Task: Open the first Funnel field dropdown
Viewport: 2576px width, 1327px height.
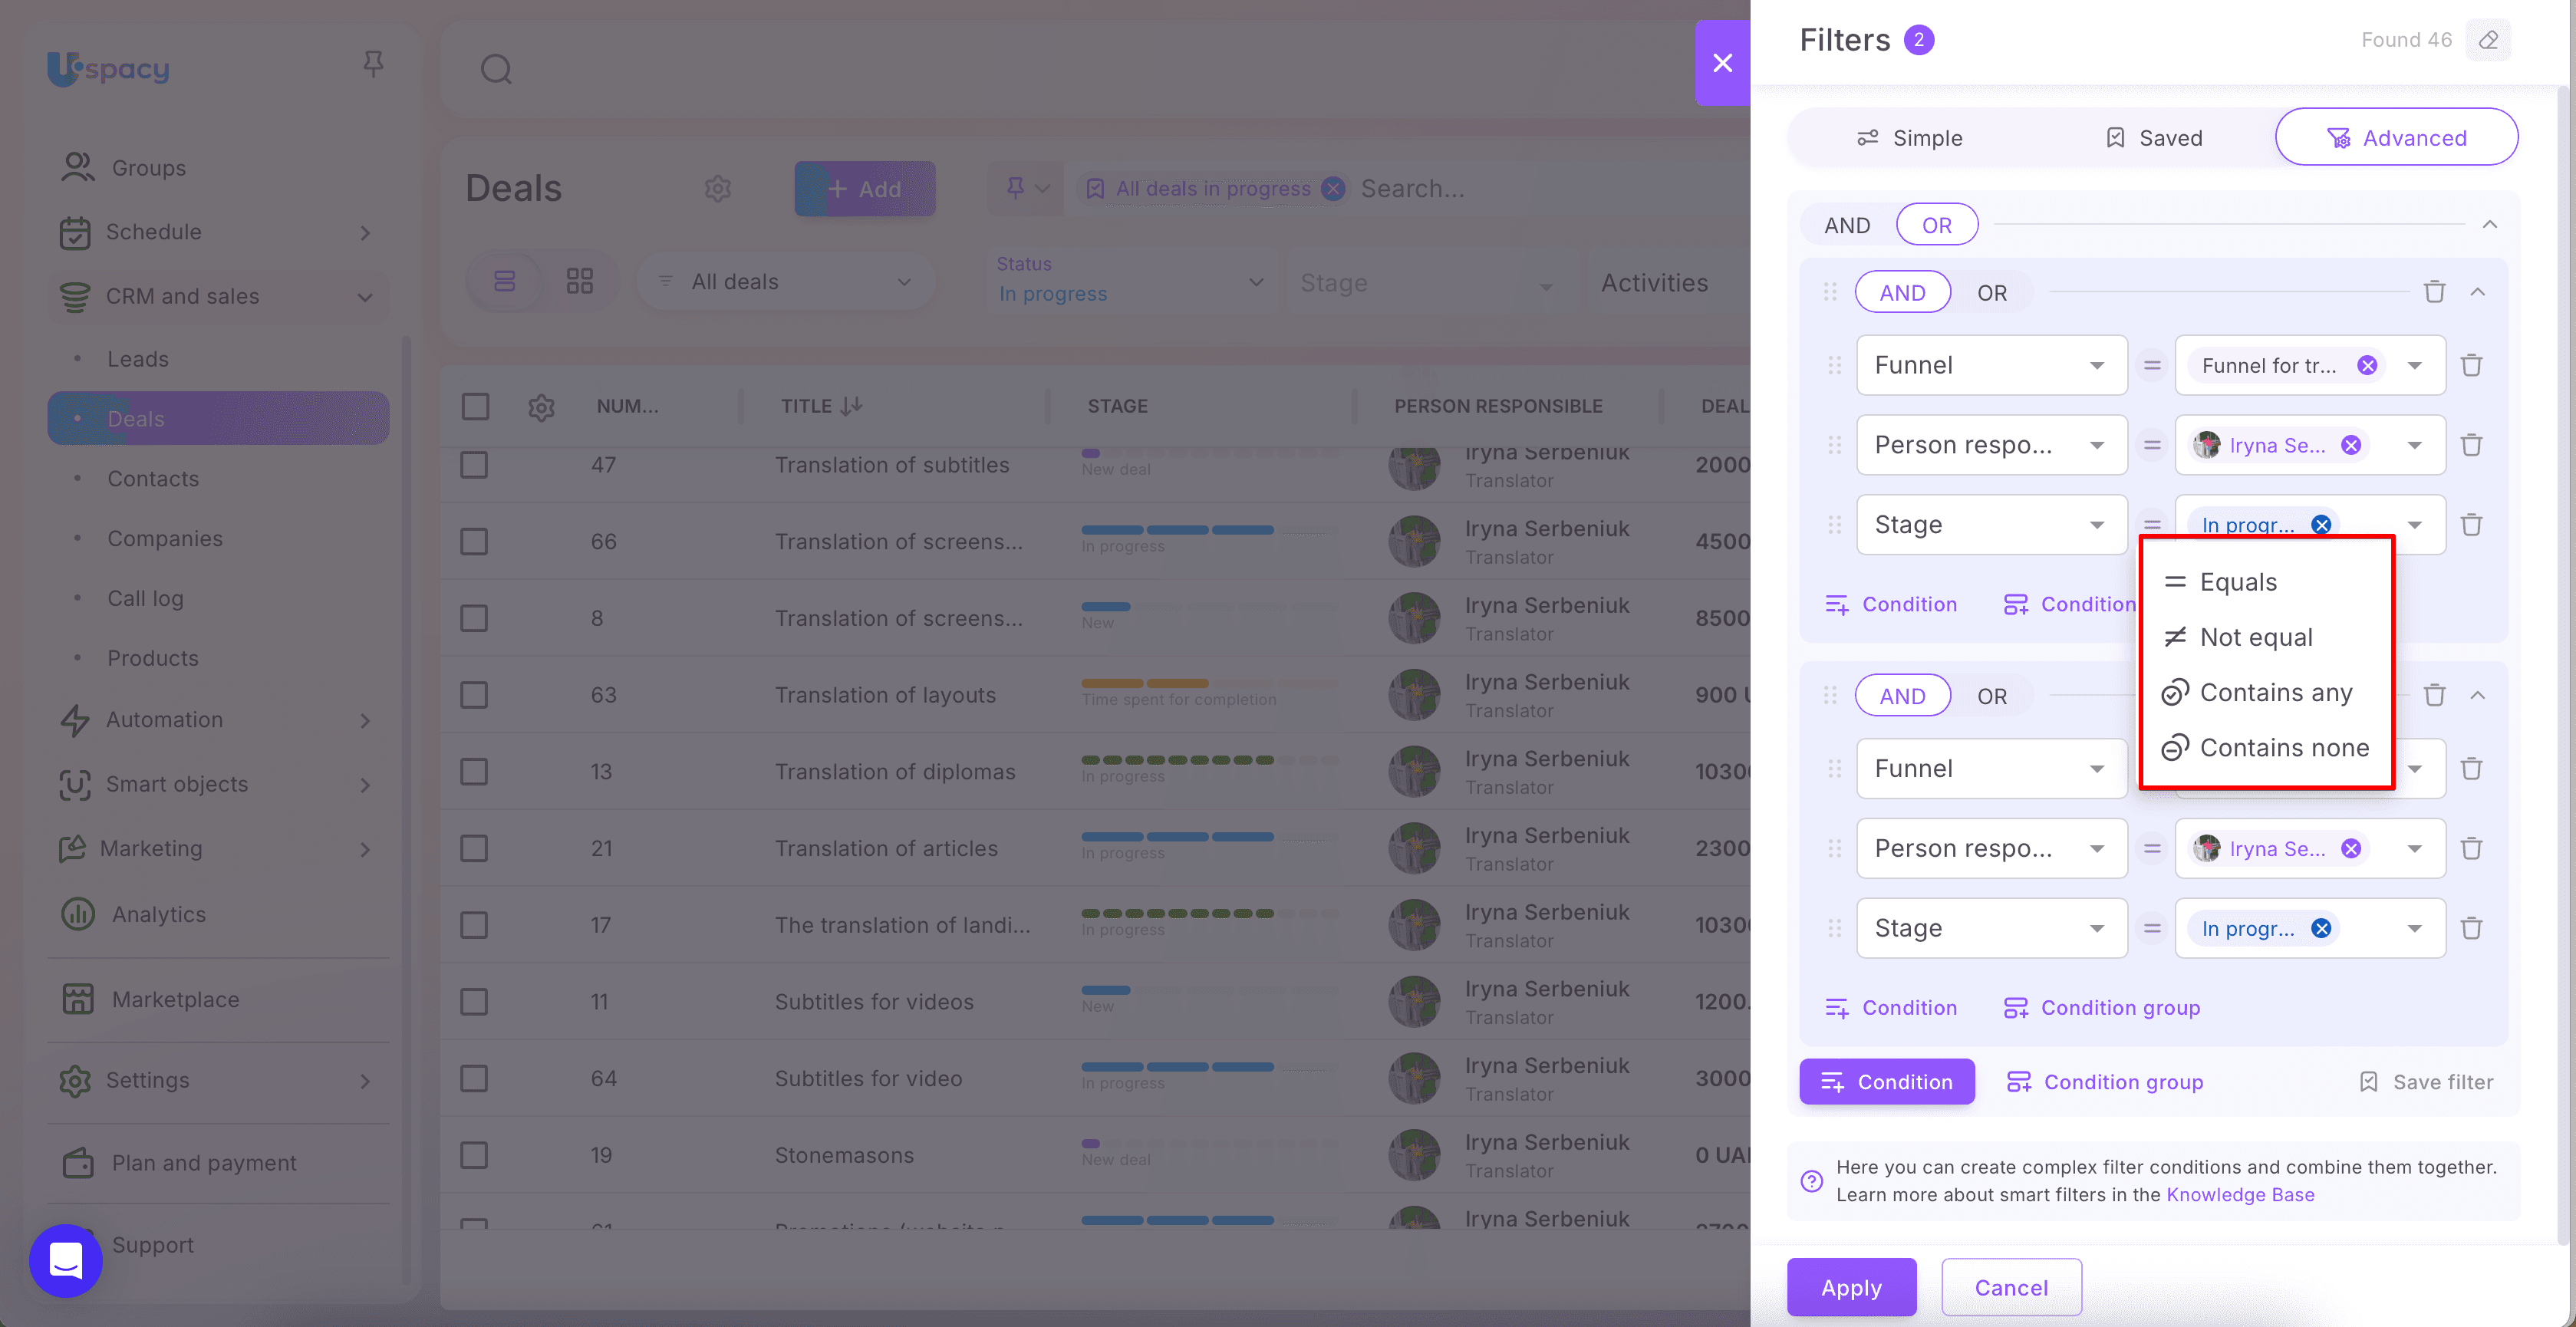Action: pos(1990,365)
